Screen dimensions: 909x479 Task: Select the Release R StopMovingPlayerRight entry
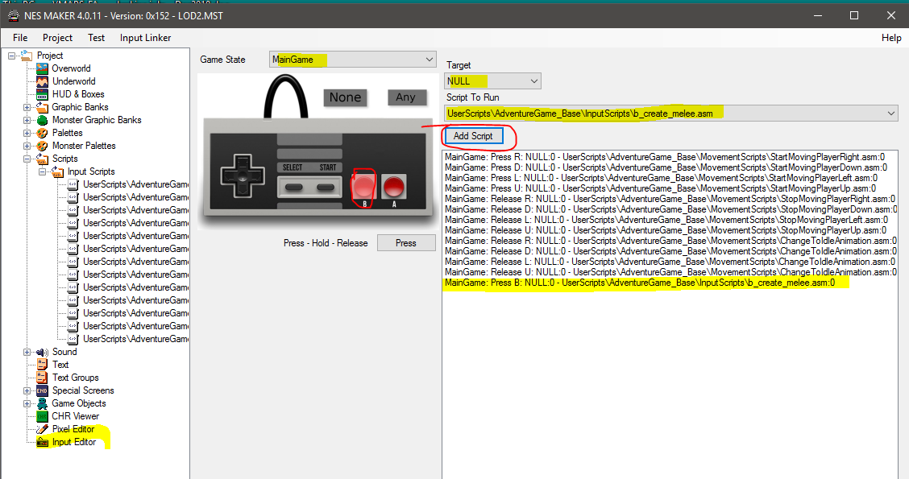[670, 199]
